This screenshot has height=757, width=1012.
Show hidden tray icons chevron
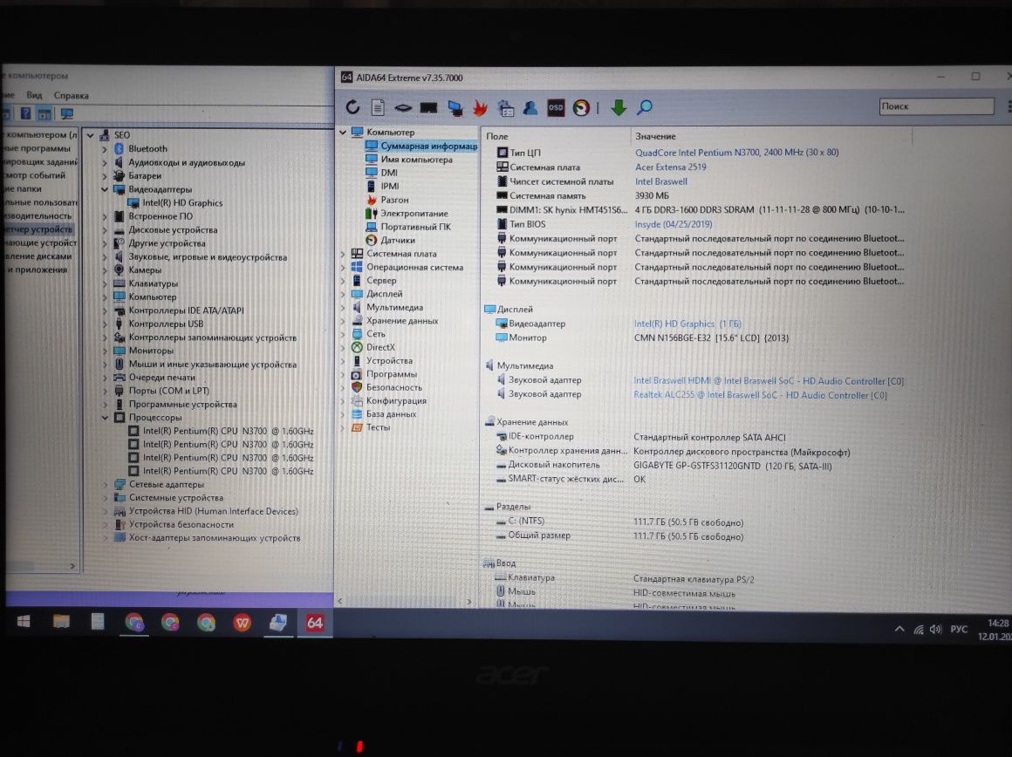pos(899,629)
